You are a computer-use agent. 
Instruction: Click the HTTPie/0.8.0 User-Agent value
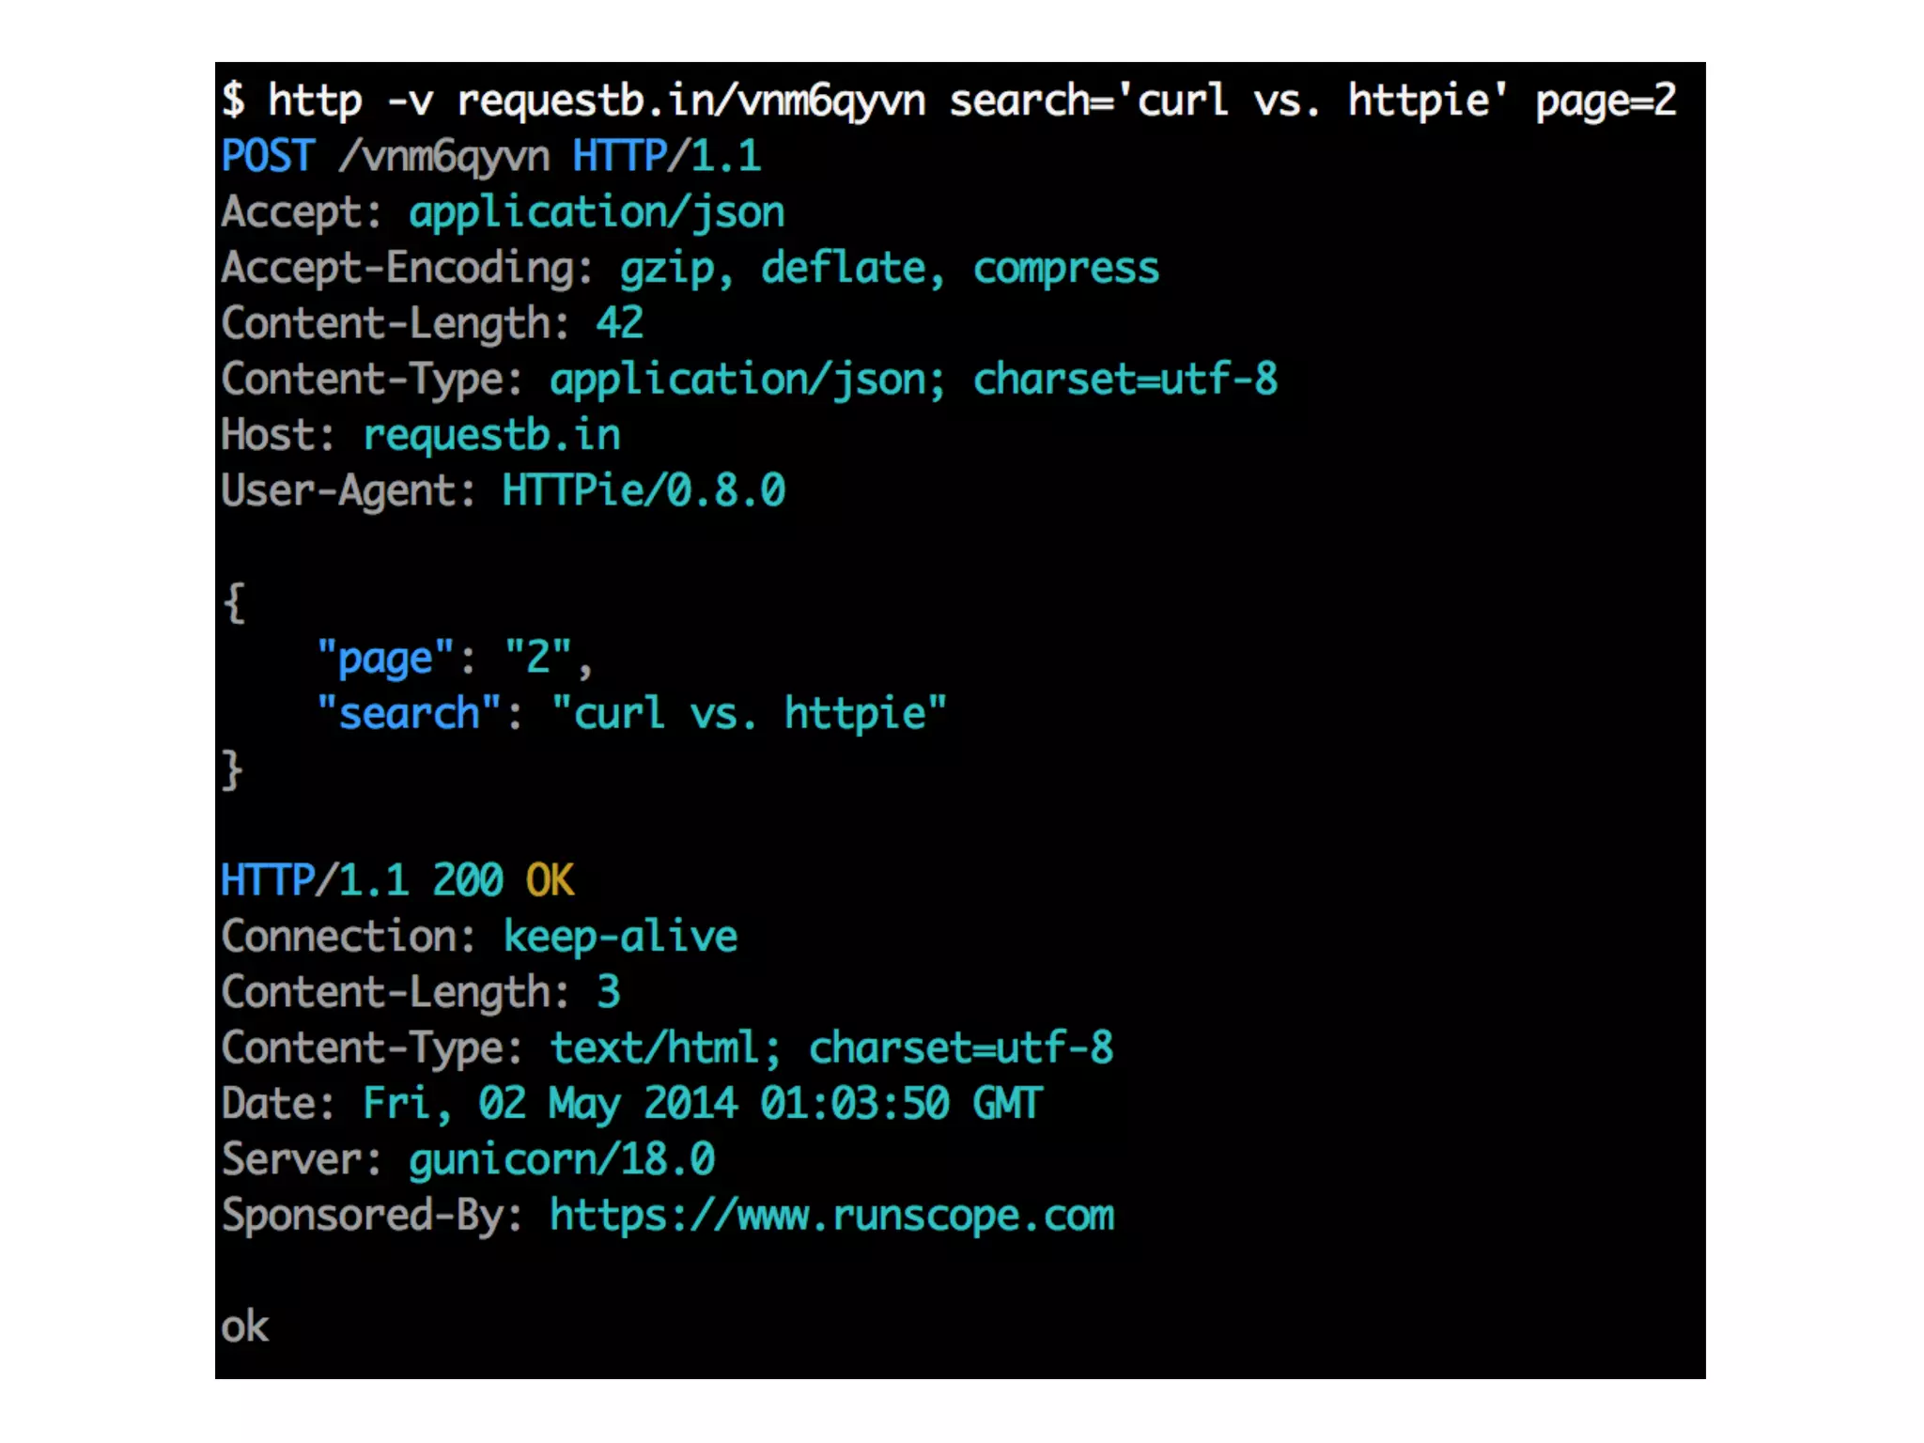644,490
